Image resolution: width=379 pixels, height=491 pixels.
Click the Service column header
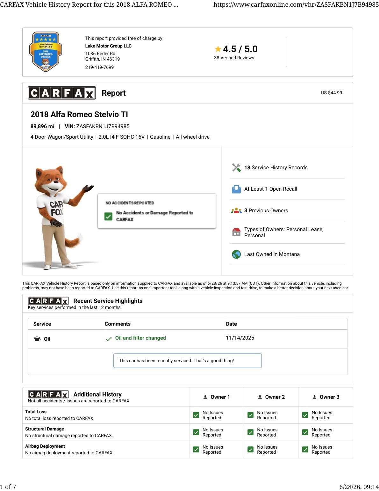[42, 324]
